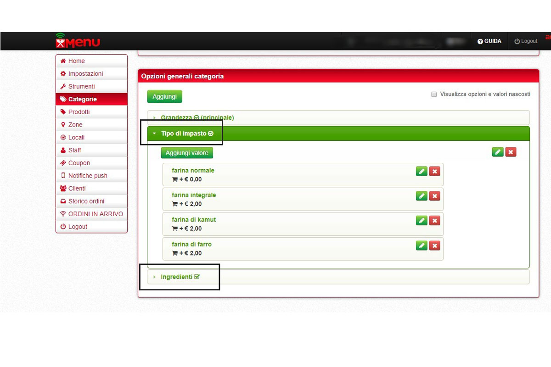Viewport: 551px width, 367px height.
Task: Click the xMenu logo
Action: pyautogui.click(x=78, y=41)
